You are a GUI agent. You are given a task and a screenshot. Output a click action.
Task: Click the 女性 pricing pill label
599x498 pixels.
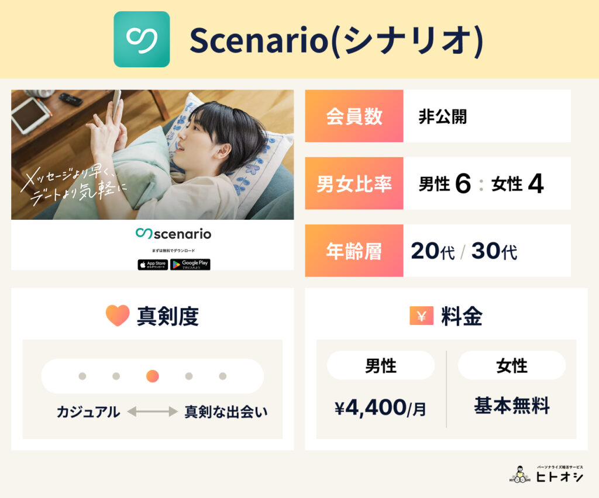(512, 366)
